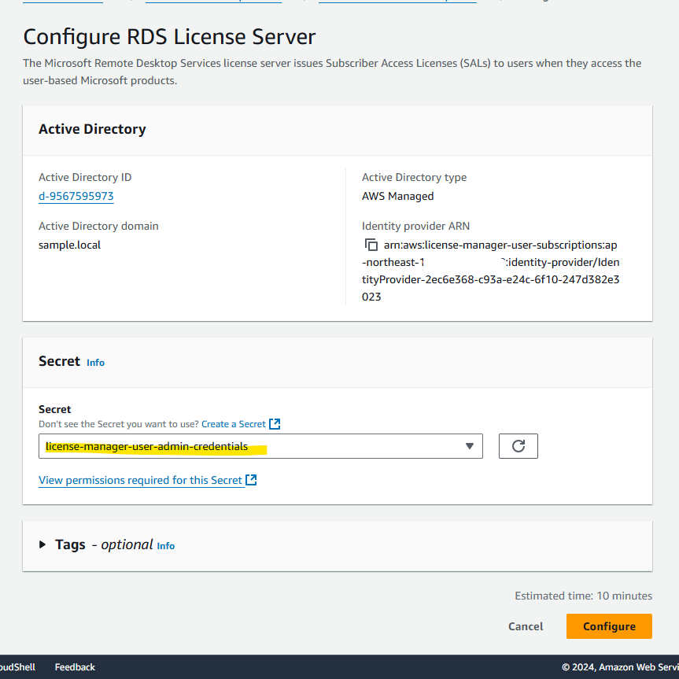Click the copyright Amazon Web Services text
This screenshot has height=679, width=679.
click(620, 667)
